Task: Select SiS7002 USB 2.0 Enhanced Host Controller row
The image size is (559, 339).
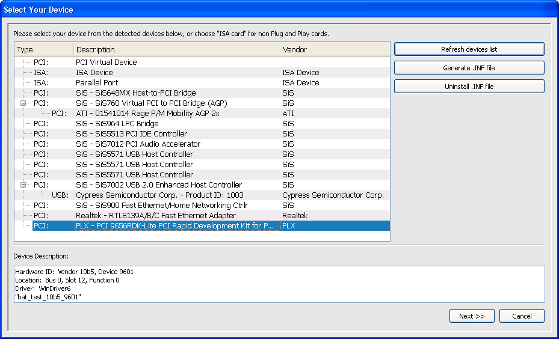Action: [x=202, y=185]
